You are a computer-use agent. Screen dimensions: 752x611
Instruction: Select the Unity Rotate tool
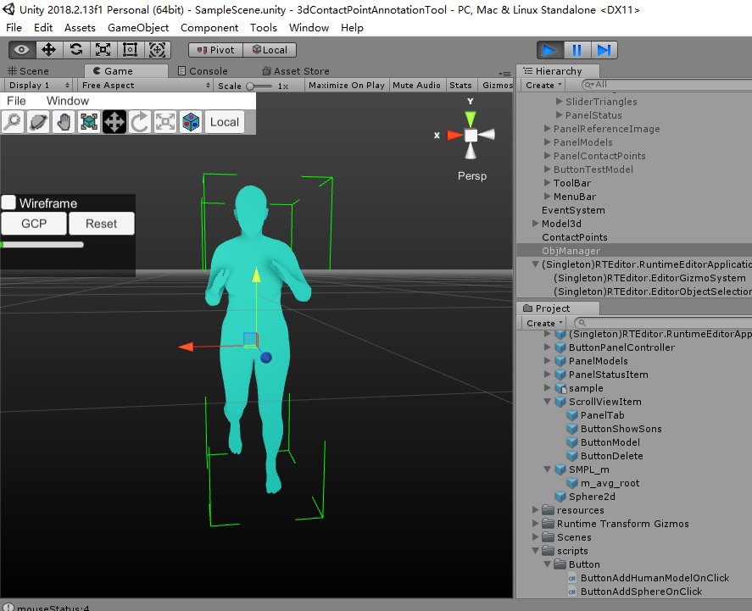point(75,50)
